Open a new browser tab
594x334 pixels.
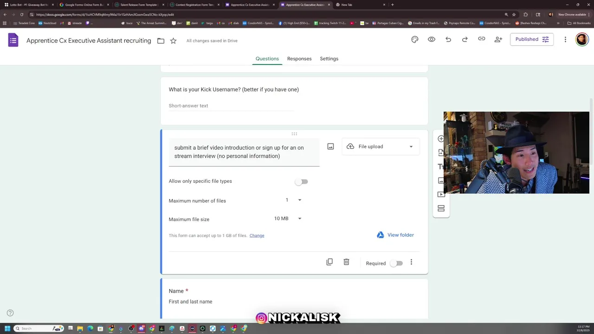click(393, 5)
